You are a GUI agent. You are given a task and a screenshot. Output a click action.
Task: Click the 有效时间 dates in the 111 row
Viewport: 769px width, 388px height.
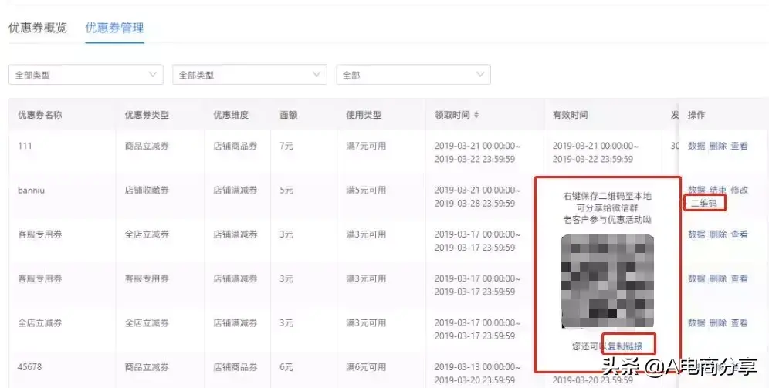point(595,153)
